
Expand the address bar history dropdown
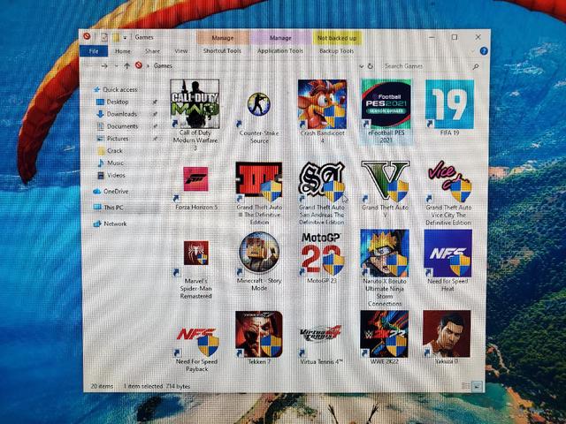pyautogui.click(x=361, y=66)
